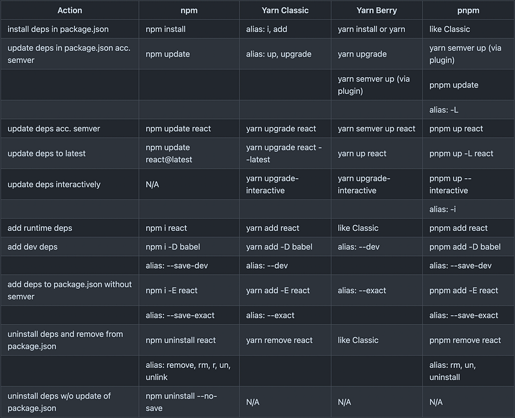Click the Yarn Classic column header
515x418 pixels.
[x=285, y=10]
